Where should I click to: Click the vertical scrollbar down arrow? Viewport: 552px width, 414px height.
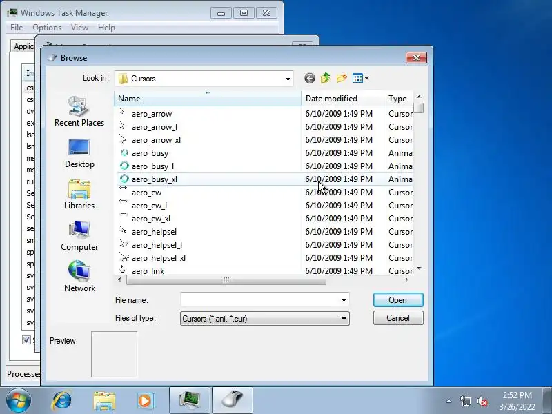pyautogui.click(x=419, y=268)
